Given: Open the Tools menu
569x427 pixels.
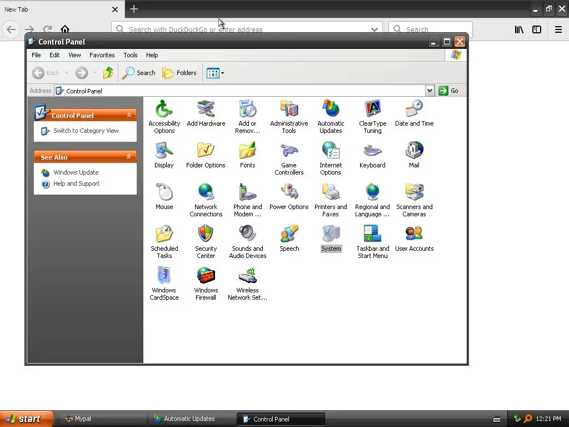Looking at the screenshot, I should click(x=130, y=55).
